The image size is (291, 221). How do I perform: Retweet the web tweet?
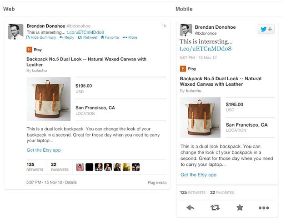[x=88, y=37]
